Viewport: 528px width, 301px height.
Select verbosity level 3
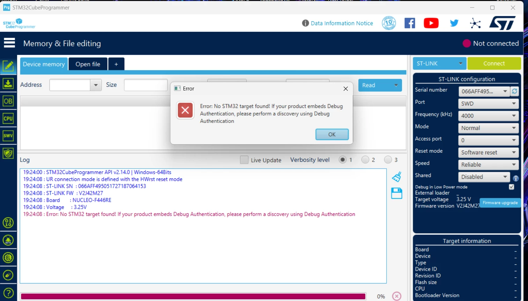(x=388, y=160)
